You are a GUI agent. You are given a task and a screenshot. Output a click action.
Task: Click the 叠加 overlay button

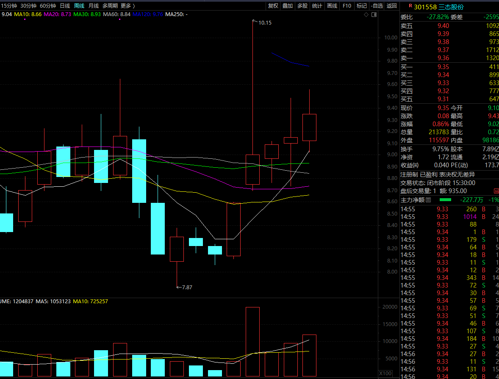[288, 6]
